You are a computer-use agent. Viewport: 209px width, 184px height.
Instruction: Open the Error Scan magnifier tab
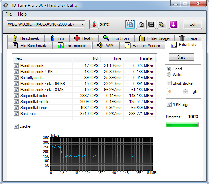coord(116,38)
